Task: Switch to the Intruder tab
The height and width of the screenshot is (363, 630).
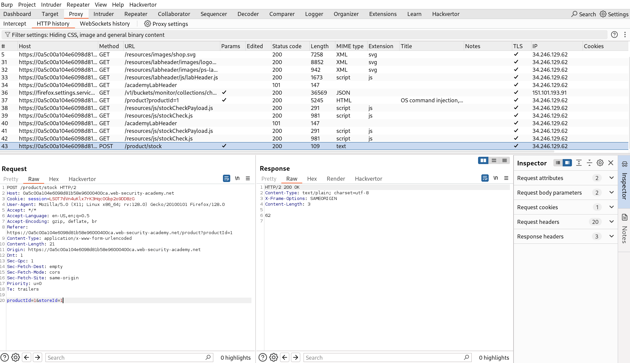Action: tap(104, 14)
